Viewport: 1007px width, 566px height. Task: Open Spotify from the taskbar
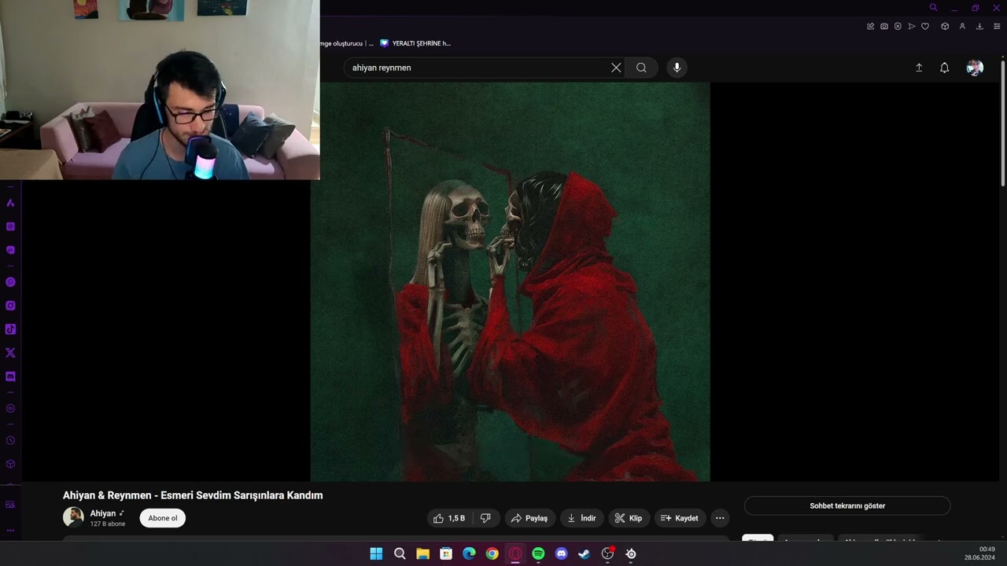coord(538,553)
